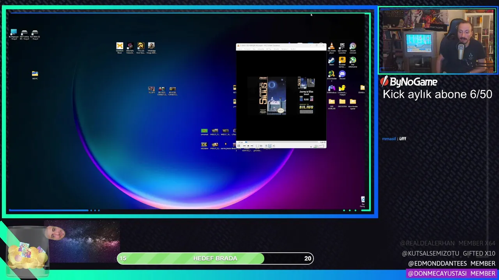Adjust the VLC volume slider
499x280 pixels.
[319, 147]
